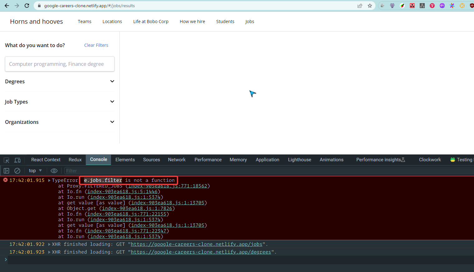
Task: Focus the skills search input field
Action: 60,64
